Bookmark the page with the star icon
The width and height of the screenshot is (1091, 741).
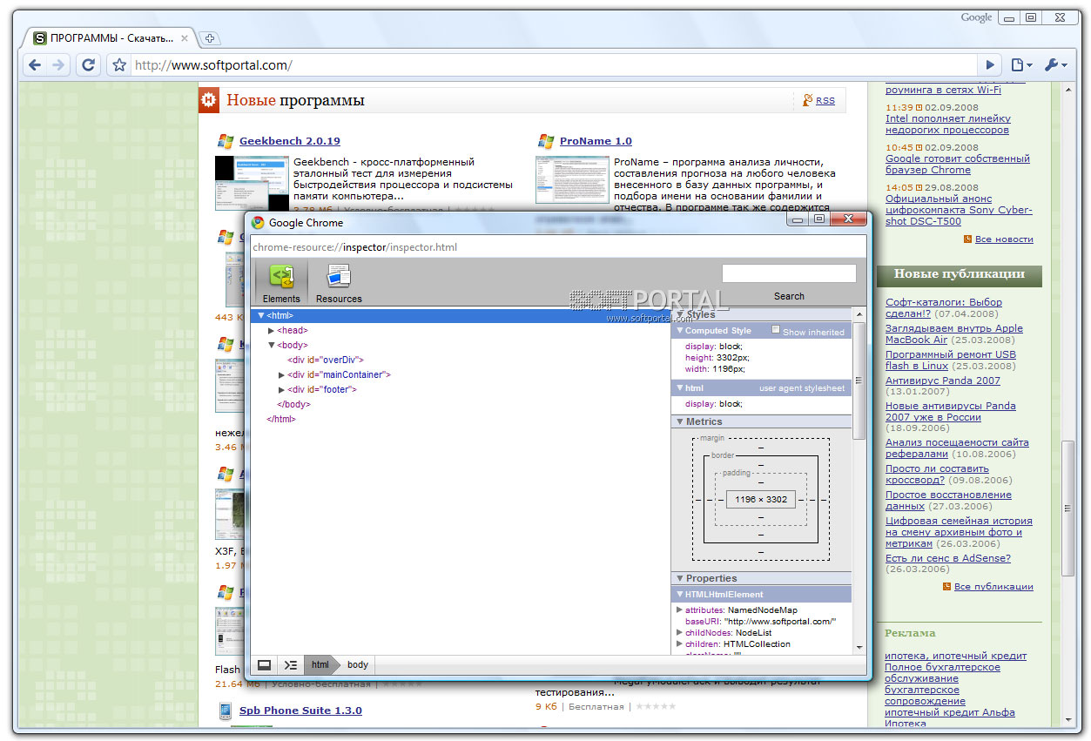[119, 65]
